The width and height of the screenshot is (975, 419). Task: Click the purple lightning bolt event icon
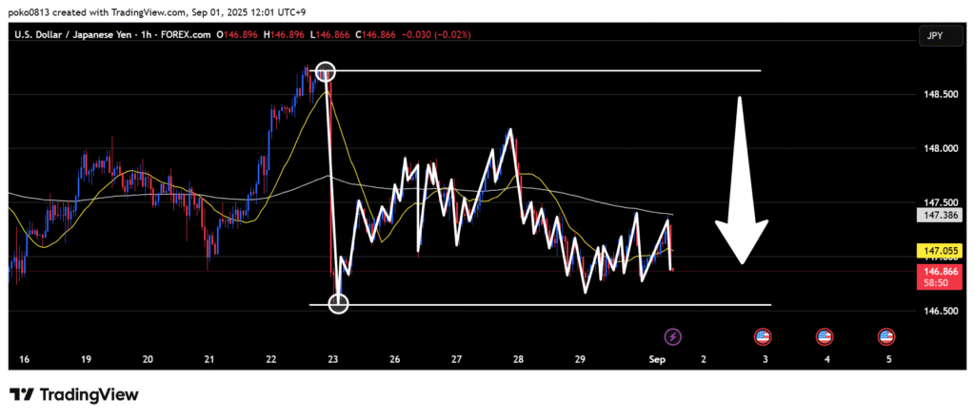click(673, 336)
